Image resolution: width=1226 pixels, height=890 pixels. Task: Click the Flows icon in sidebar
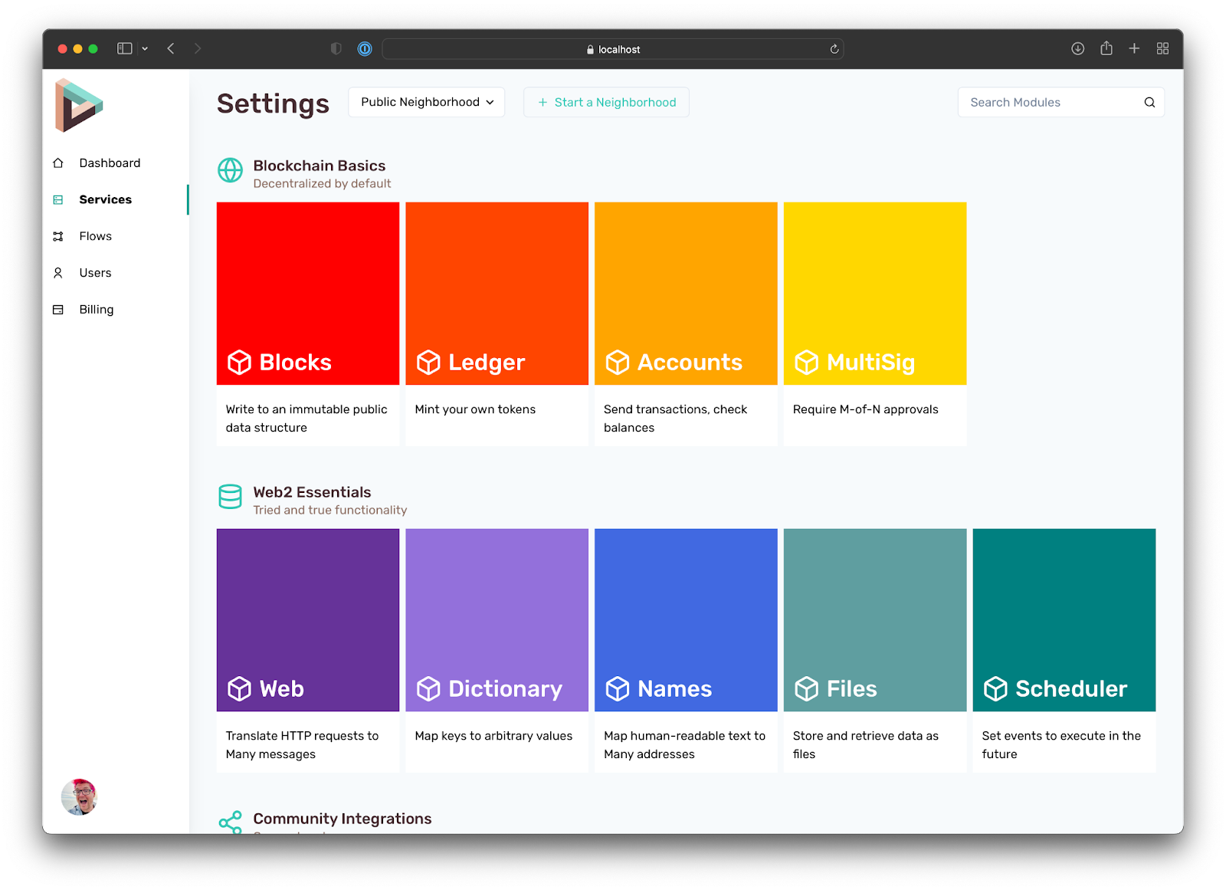tap(58, 236)
